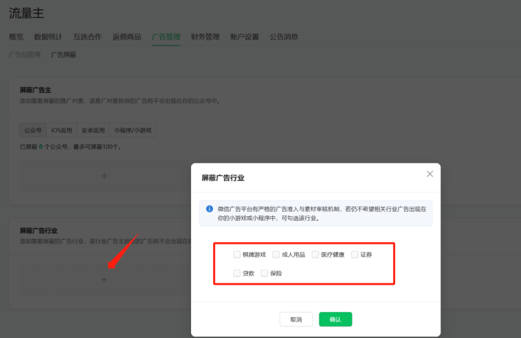
Task: Switch to the 概览 tab
Action: click(16, 36)
